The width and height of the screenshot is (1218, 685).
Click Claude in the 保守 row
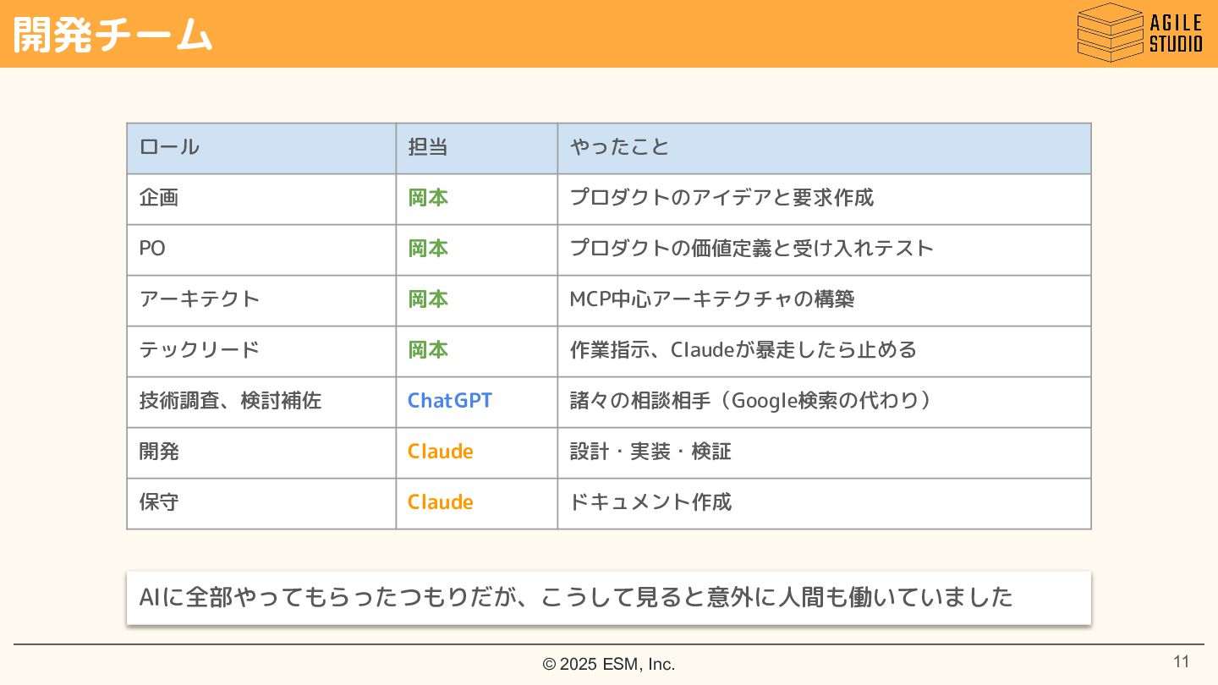click(x=440, y=502)
